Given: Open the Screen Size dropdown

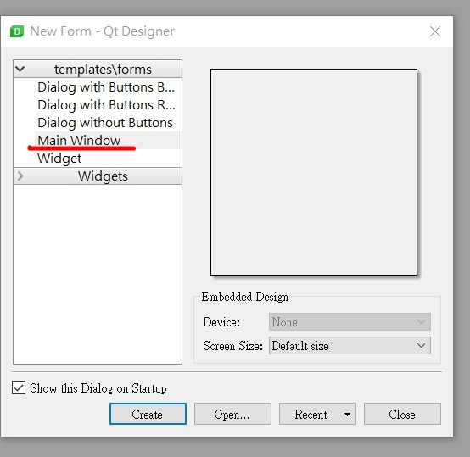Looking at the screenshot, I should (x=350, y=346).
